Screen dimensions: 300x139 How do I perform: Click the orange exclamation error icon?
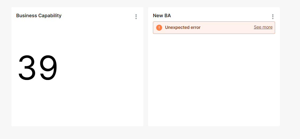point(159,28)
